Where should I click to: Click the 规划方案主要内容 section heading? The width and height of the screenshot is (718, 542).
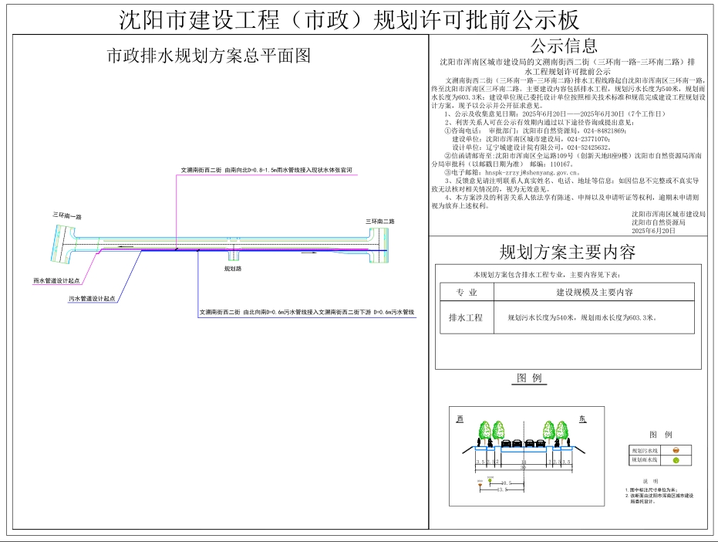click(567, 252)
